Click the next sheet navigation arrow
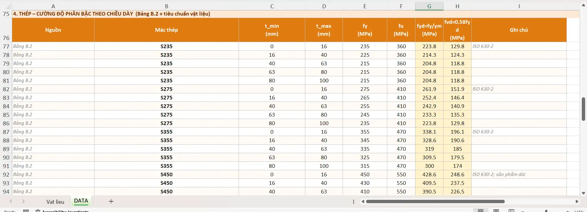The height and width of the screenshot is (212, 587). (x=23, y=201)
